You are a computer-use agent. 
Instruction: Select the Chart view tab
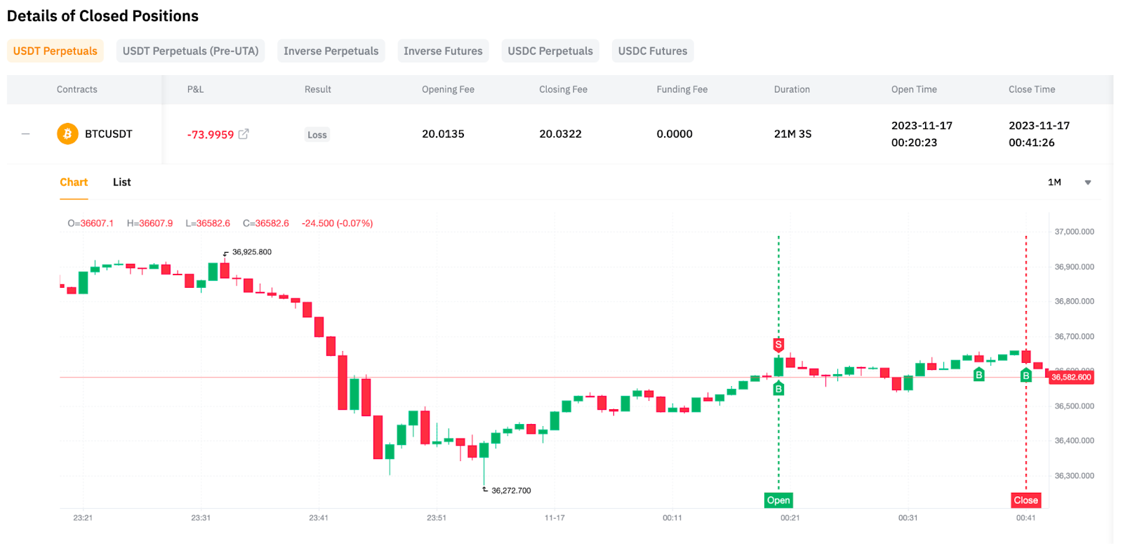click(74, 183)
